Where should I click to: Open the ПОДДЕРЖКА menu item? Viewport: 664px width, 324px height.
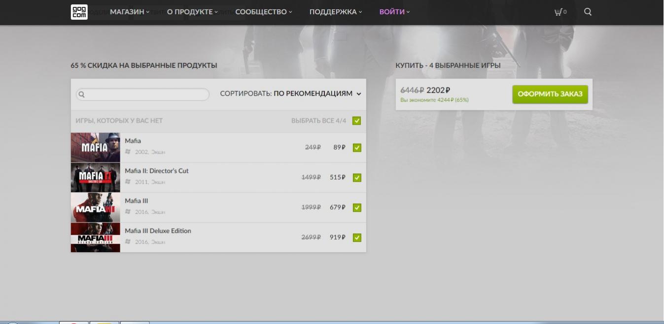click(x=336, y=12)
